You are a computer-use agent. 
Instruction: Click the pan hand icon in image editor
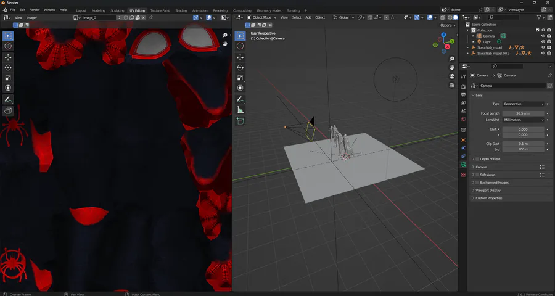[224, 44]
